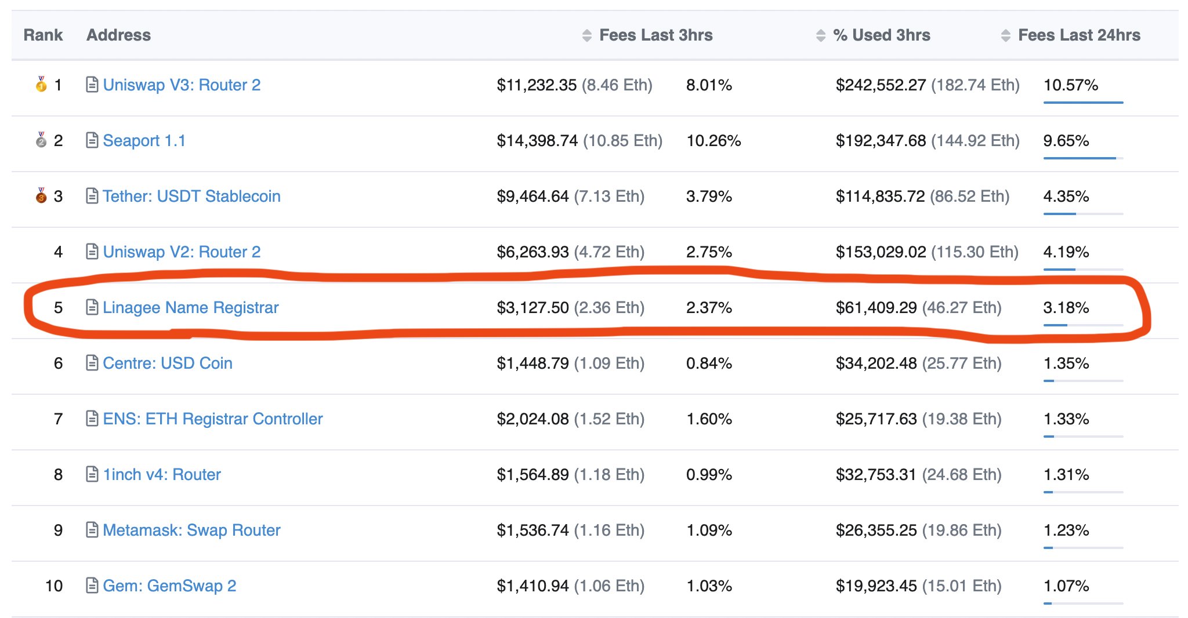This screenshot has width=1188, height=618.
Task: Click contract icon beside Linagee Name Registrar
Action: (x=92, y=307)
